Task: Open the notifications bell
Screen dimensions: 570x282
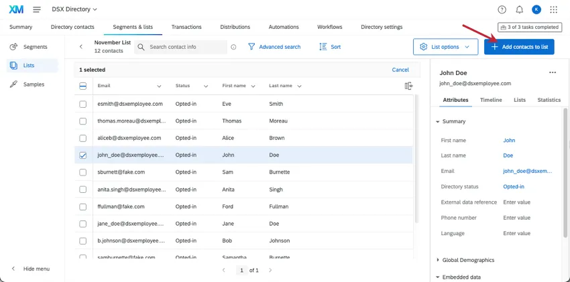Action: click(x=519, y=9)
